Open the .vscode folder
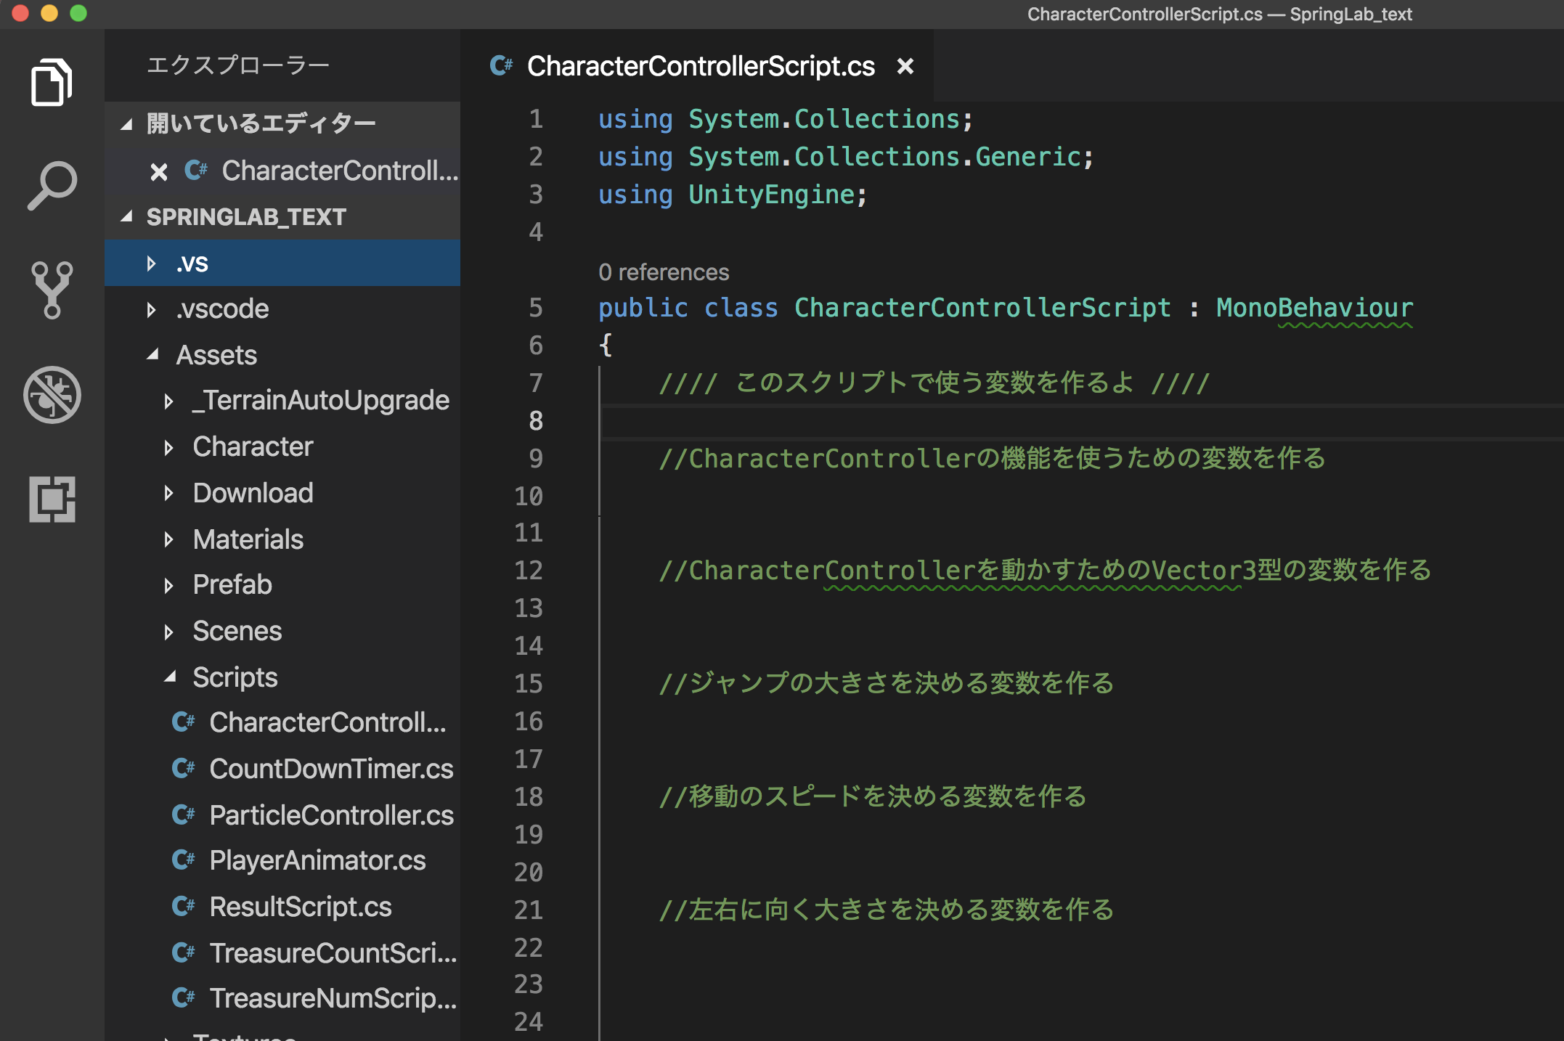 click(222, 309)
